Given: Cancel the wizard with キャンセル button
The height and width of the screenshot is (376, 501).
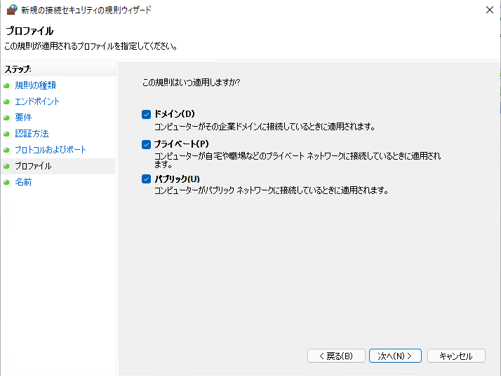Looking at the screenshot, I should click(456, 356).
